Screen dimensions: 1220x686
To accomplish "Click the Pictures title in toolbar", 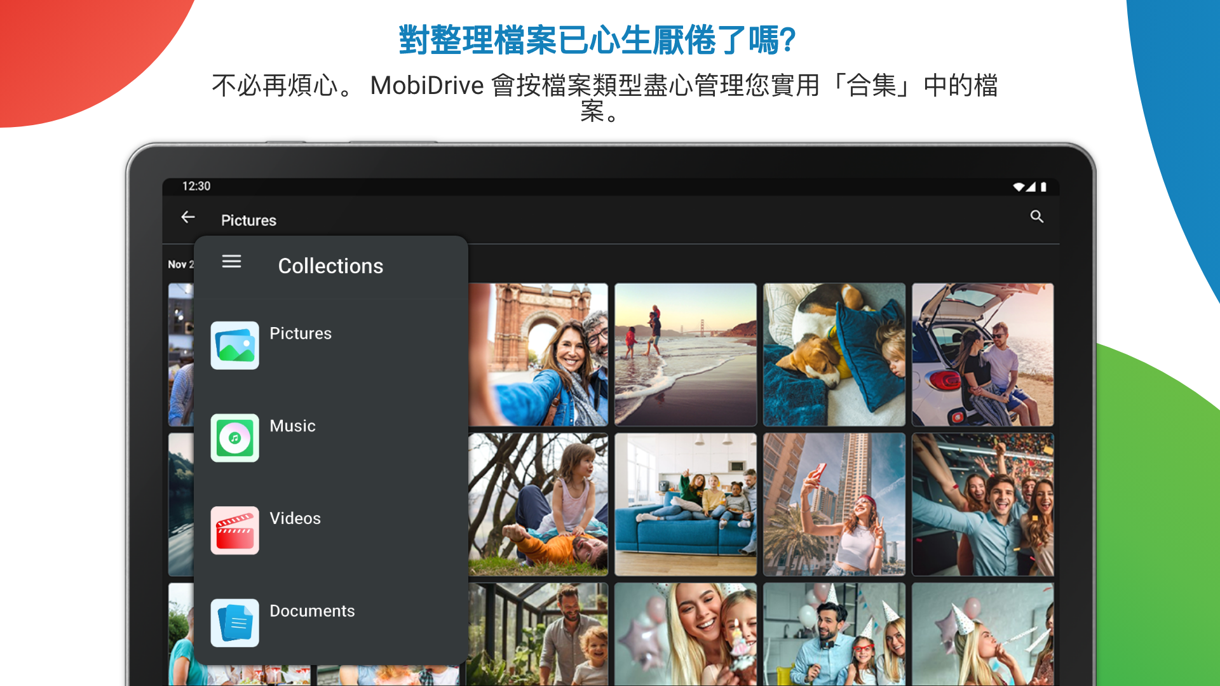I will click(x=248, y=220).
